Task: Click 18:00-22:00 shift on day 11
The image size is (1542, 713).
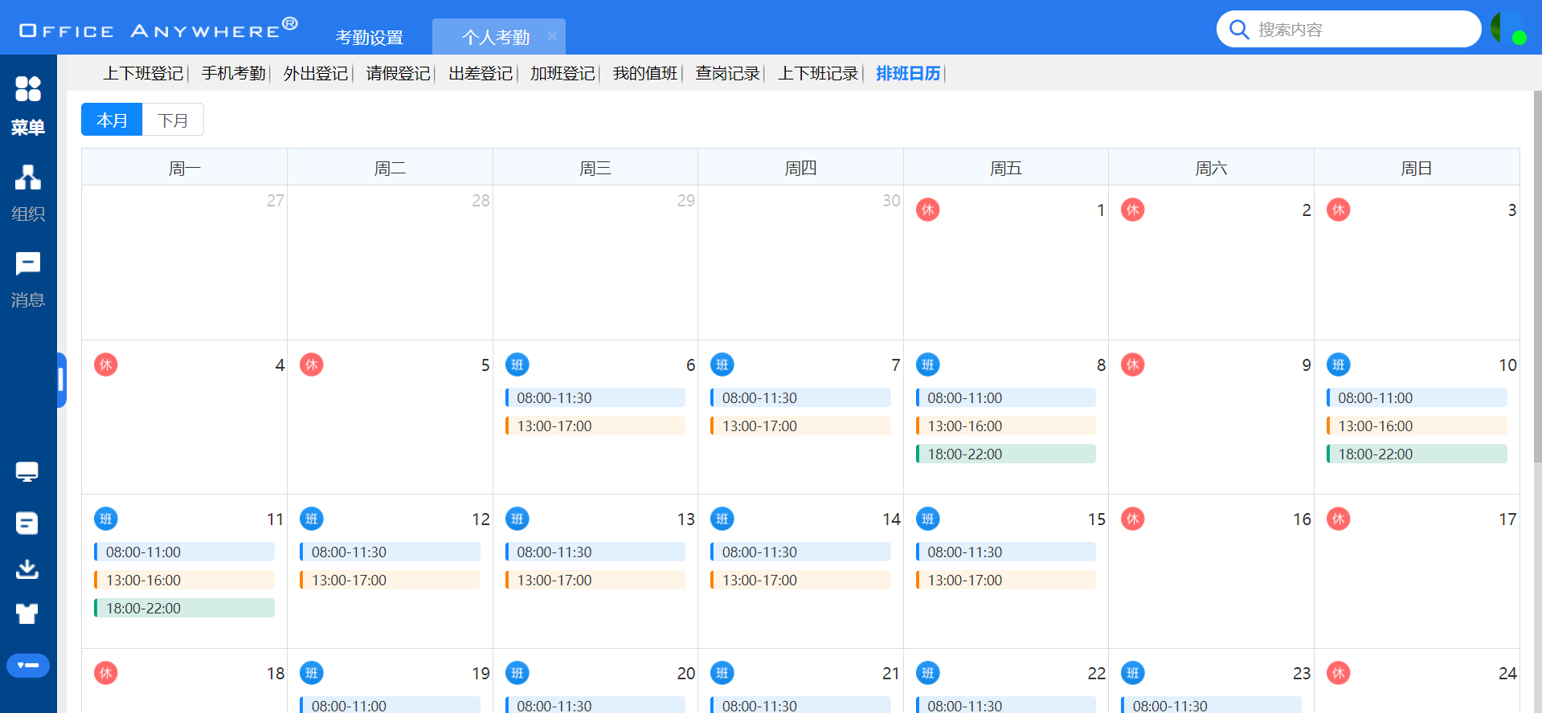Action: (184, 609)
